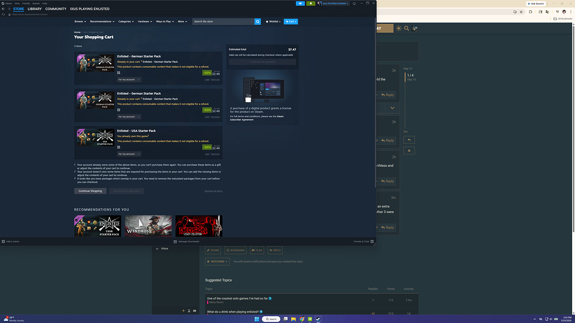Open Steam announcements megaphone icon
The width and height of the screenshot is (575, 323).
pos(300,3)
